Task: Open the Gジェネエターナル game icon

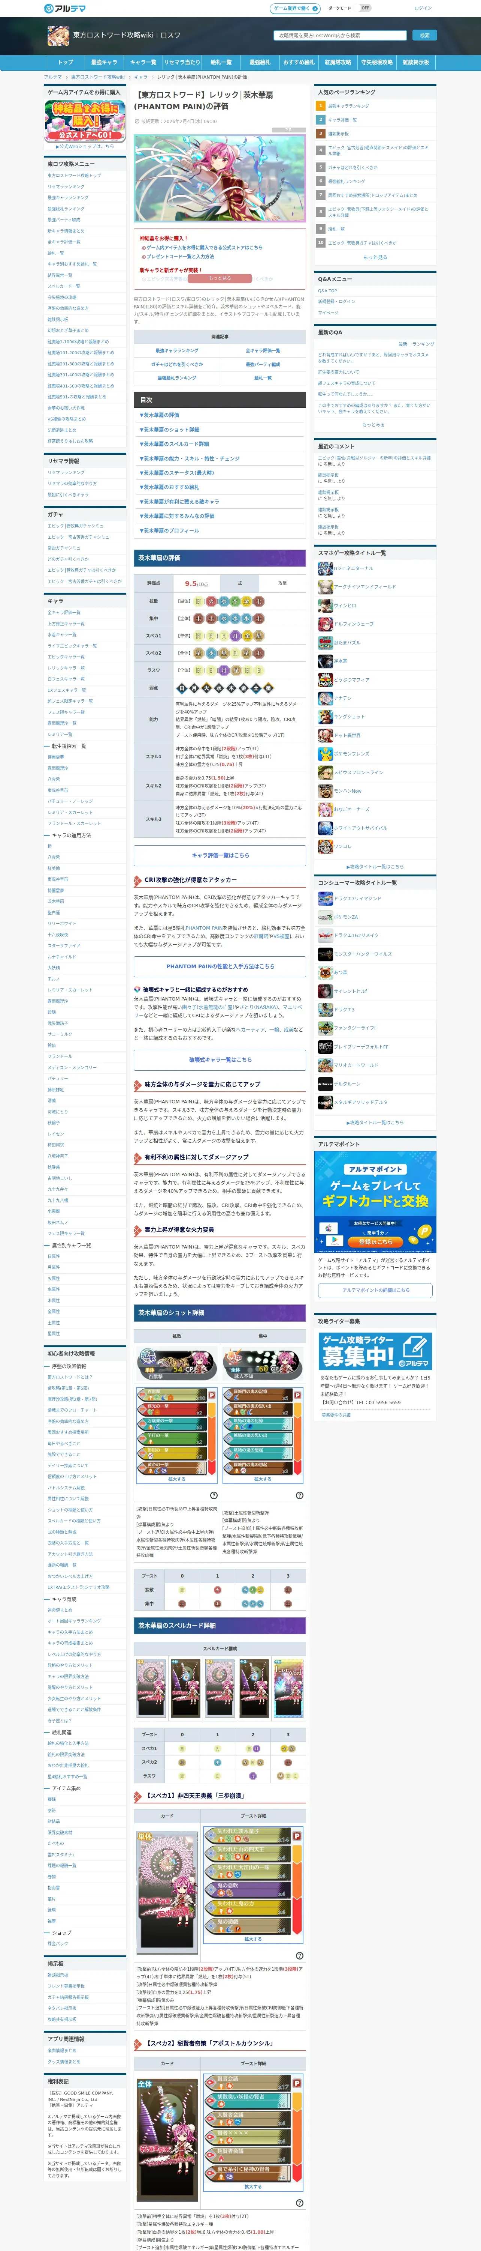Action: [x=325, y=568]
